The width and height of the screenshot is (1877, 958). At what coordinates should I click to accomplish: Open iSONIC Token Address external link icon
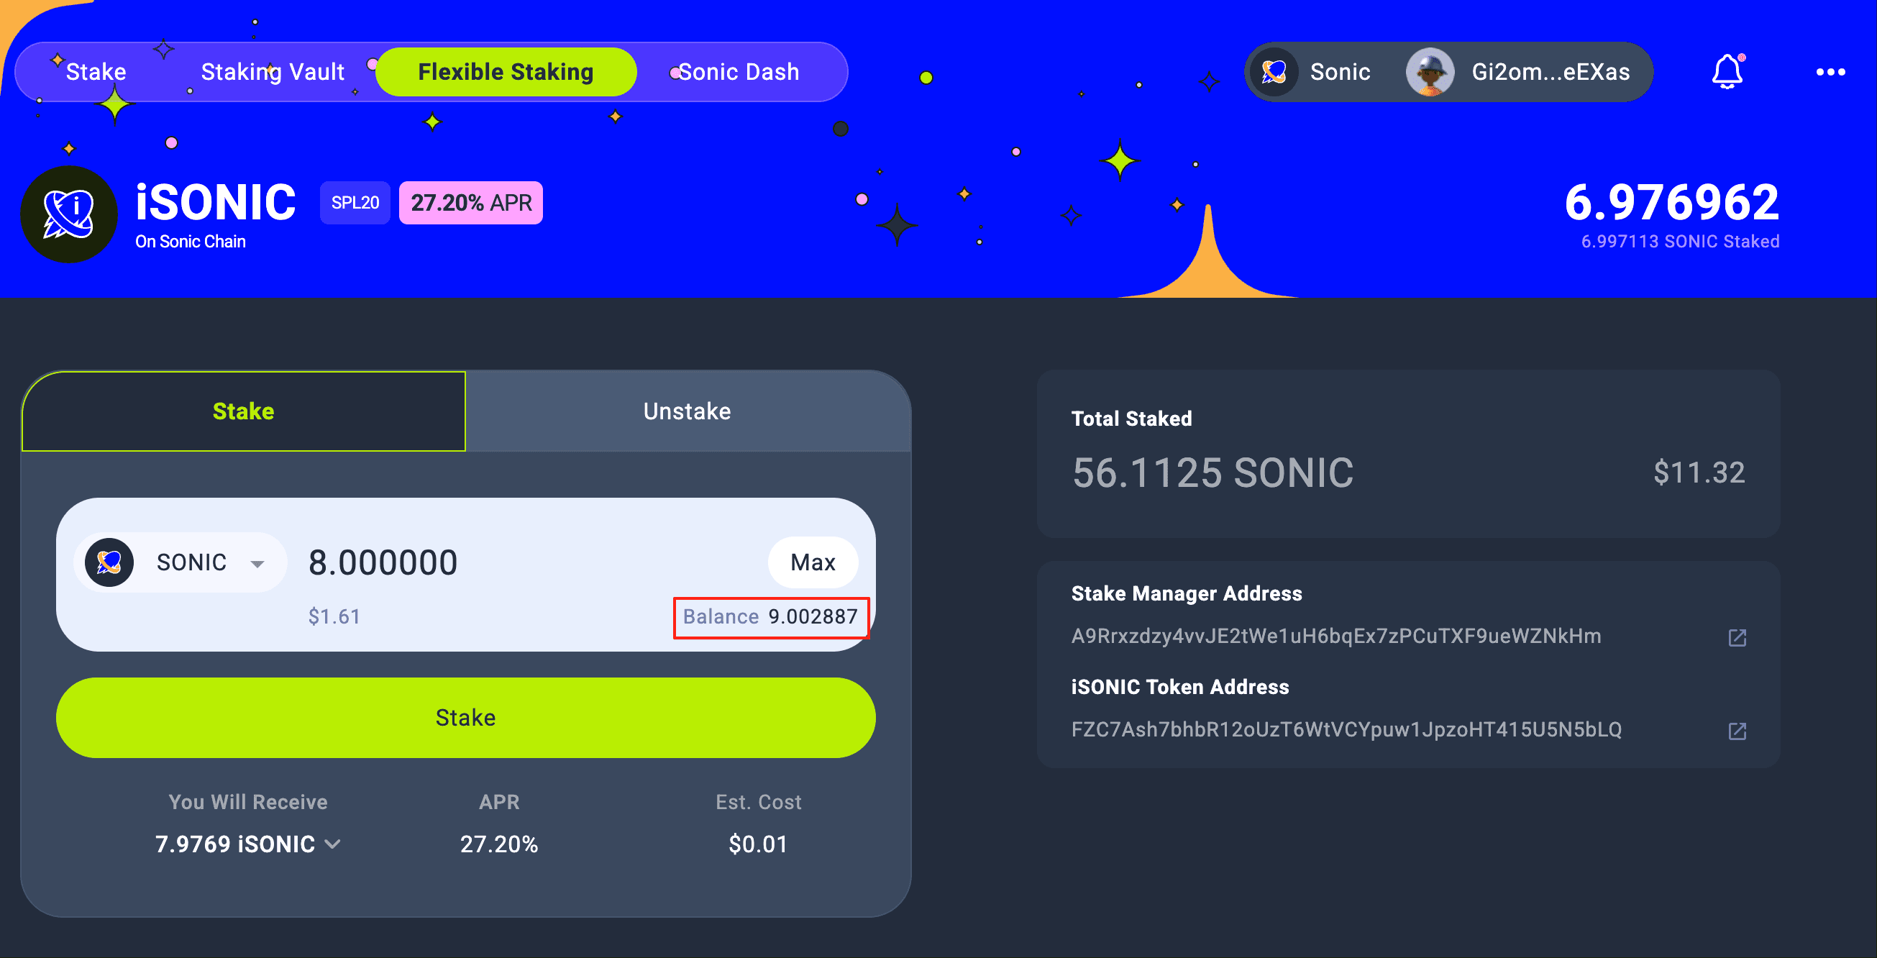pyautogui.click(x=1736, y=731)
